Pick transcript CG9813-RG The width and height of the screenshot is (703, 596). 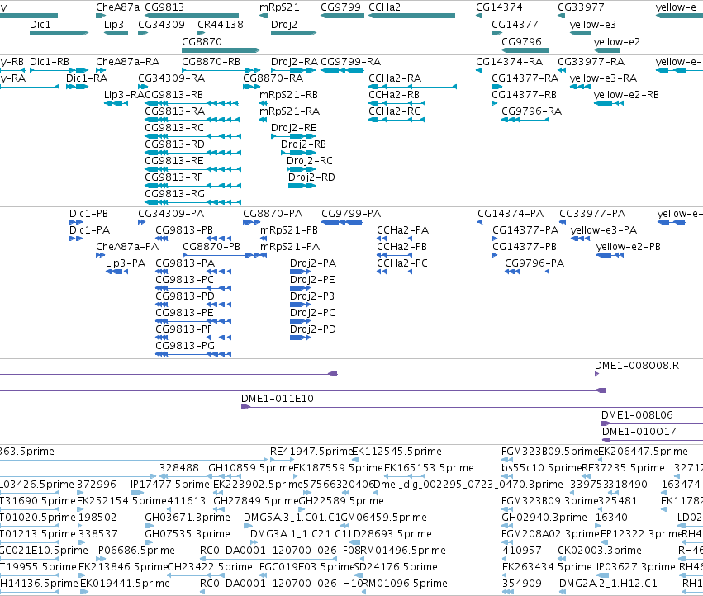[174, 194]
